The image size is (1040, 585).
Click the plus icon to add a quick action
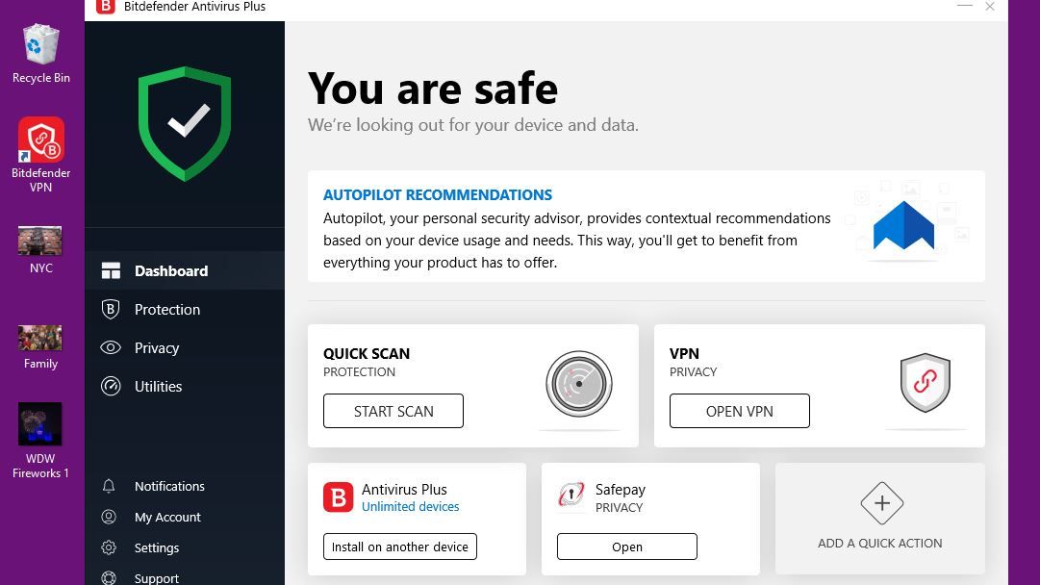point(881,503)
